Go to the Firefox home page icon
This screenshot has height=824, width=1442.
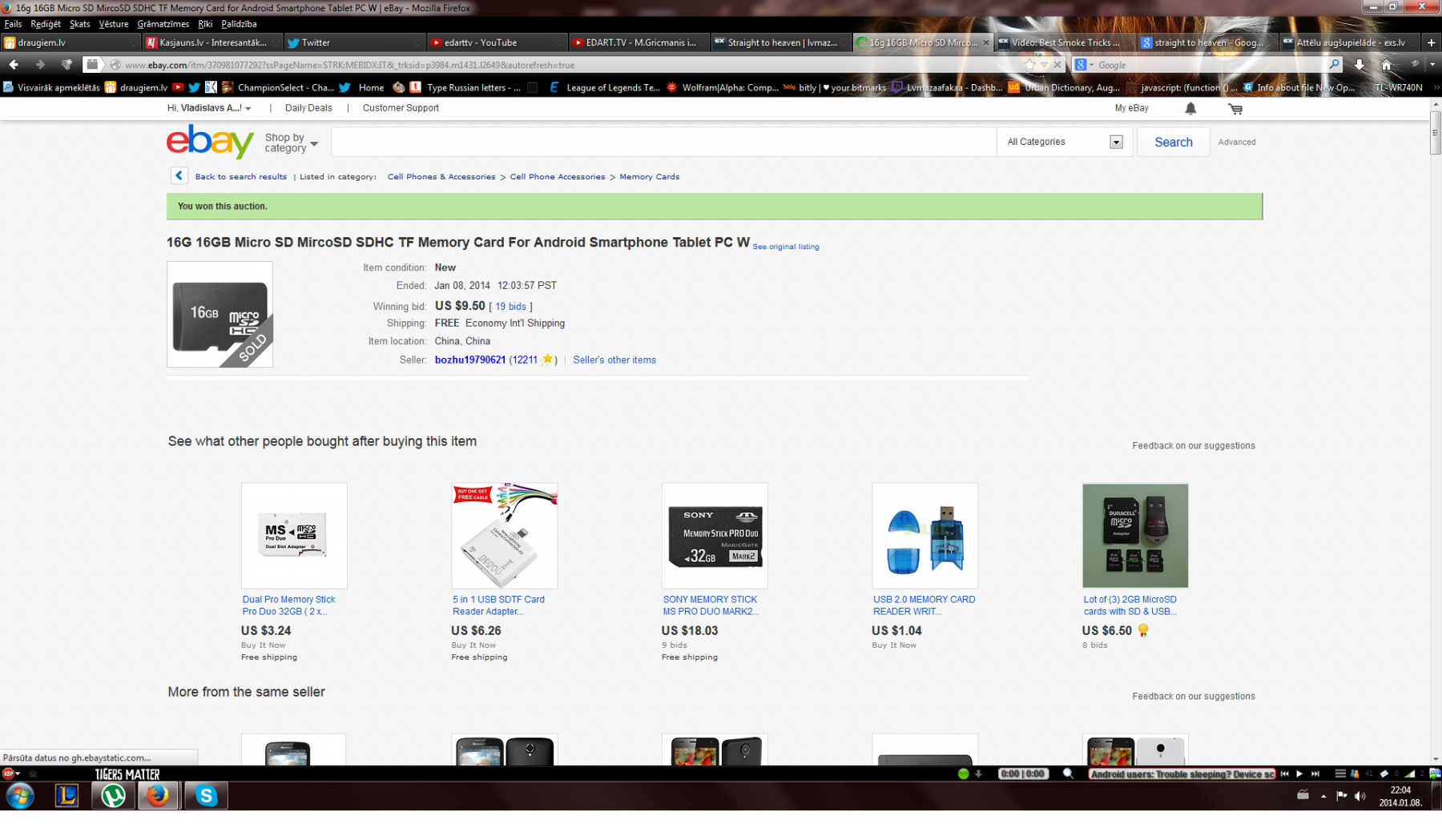[x=1387, y=65]
